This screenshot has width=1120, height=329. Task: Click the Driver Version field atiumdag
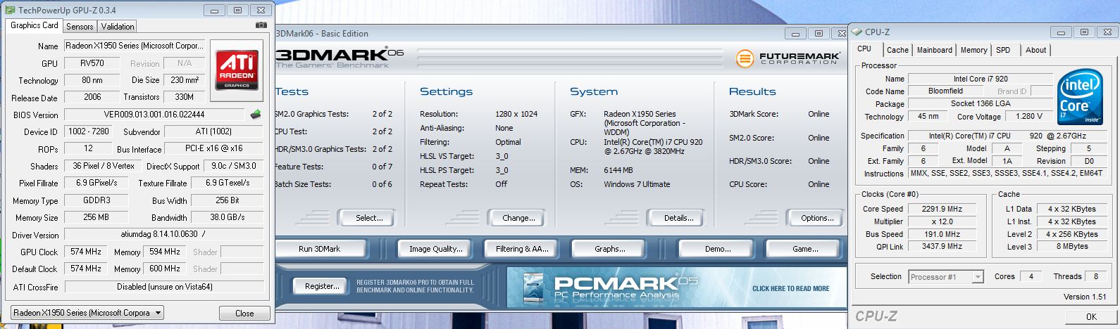click(163, 235)
